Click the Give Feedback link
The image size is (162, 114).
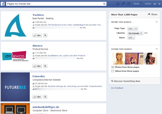pos(117,88)
